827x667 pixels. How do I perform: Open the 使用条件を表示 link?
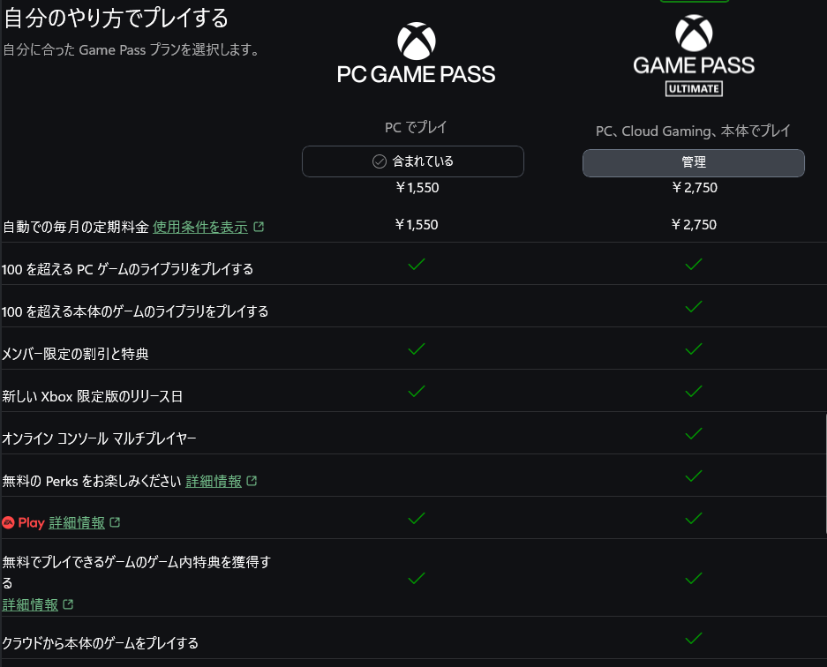[199, 227]
